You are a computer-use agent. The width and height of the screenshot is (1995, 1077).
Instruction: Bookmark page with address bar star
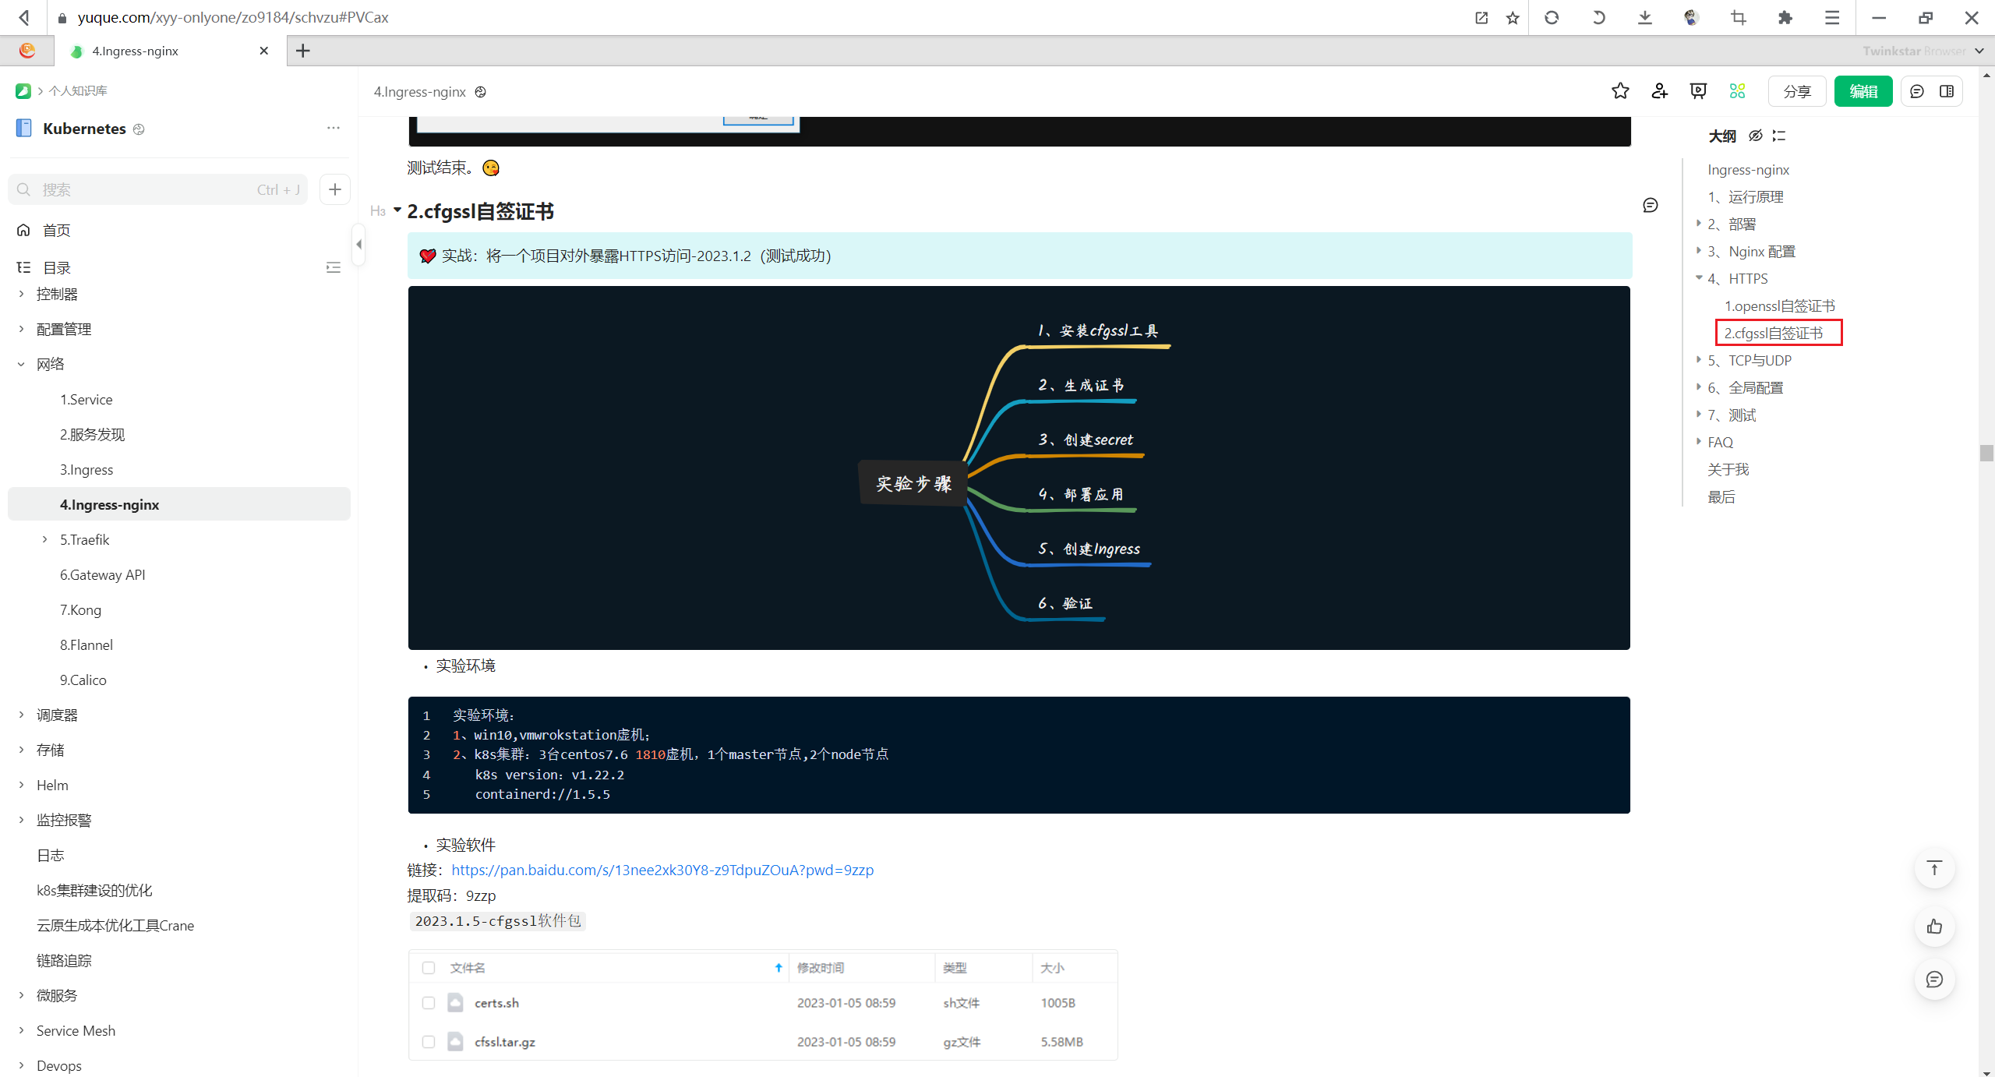click(1513, 17)
